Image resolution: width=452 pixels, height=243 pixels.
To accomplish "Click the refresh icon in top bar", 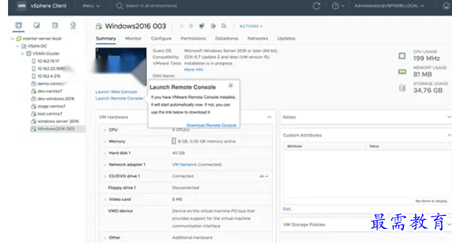I will [x=316, y=6].
